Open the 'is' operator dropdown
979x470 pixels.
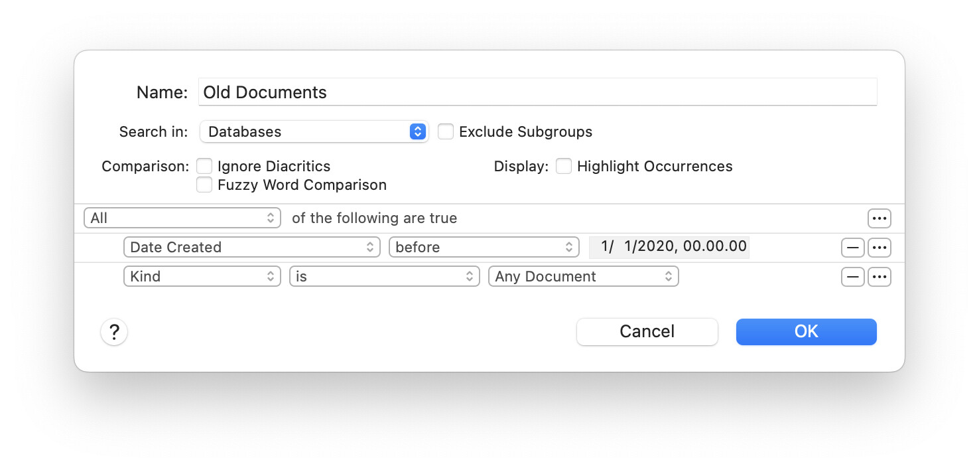[385, 277]
